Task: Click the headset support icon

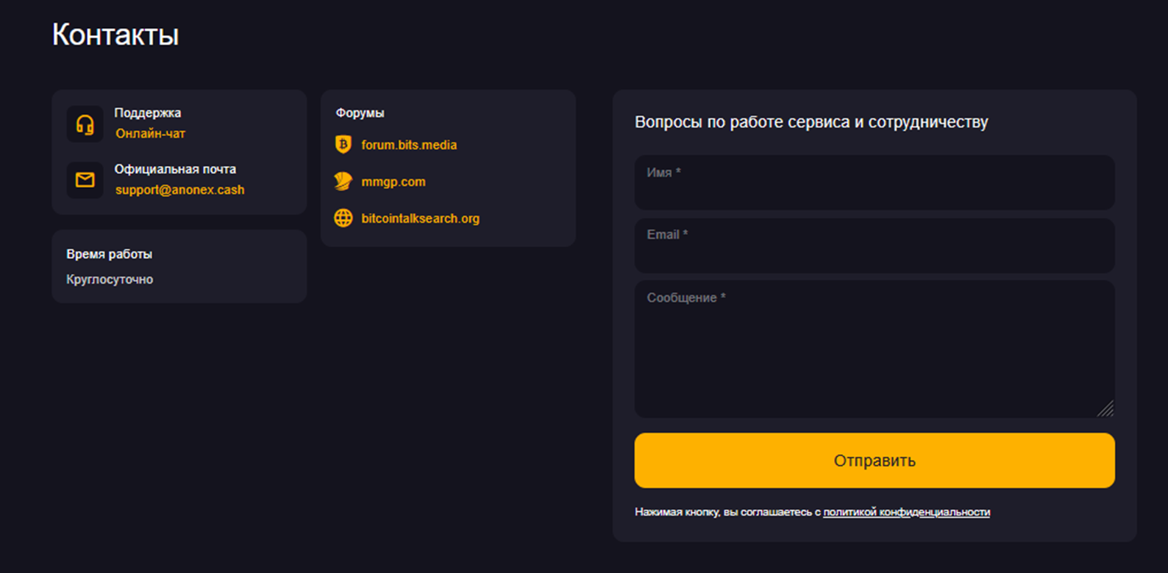Action: click(x=85, y=124)
